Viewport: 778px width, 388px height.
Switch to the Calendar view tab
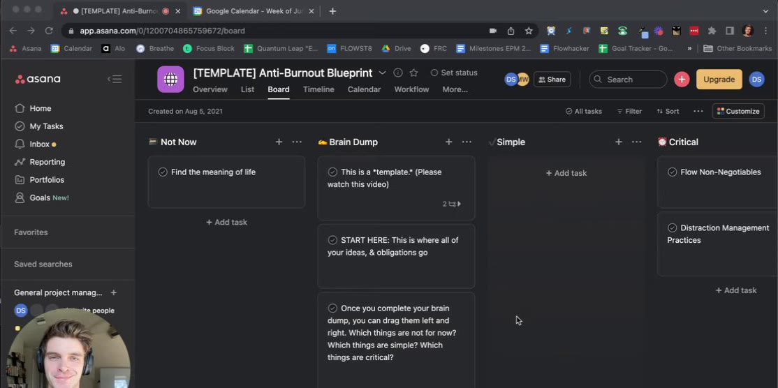pos(364,90)
